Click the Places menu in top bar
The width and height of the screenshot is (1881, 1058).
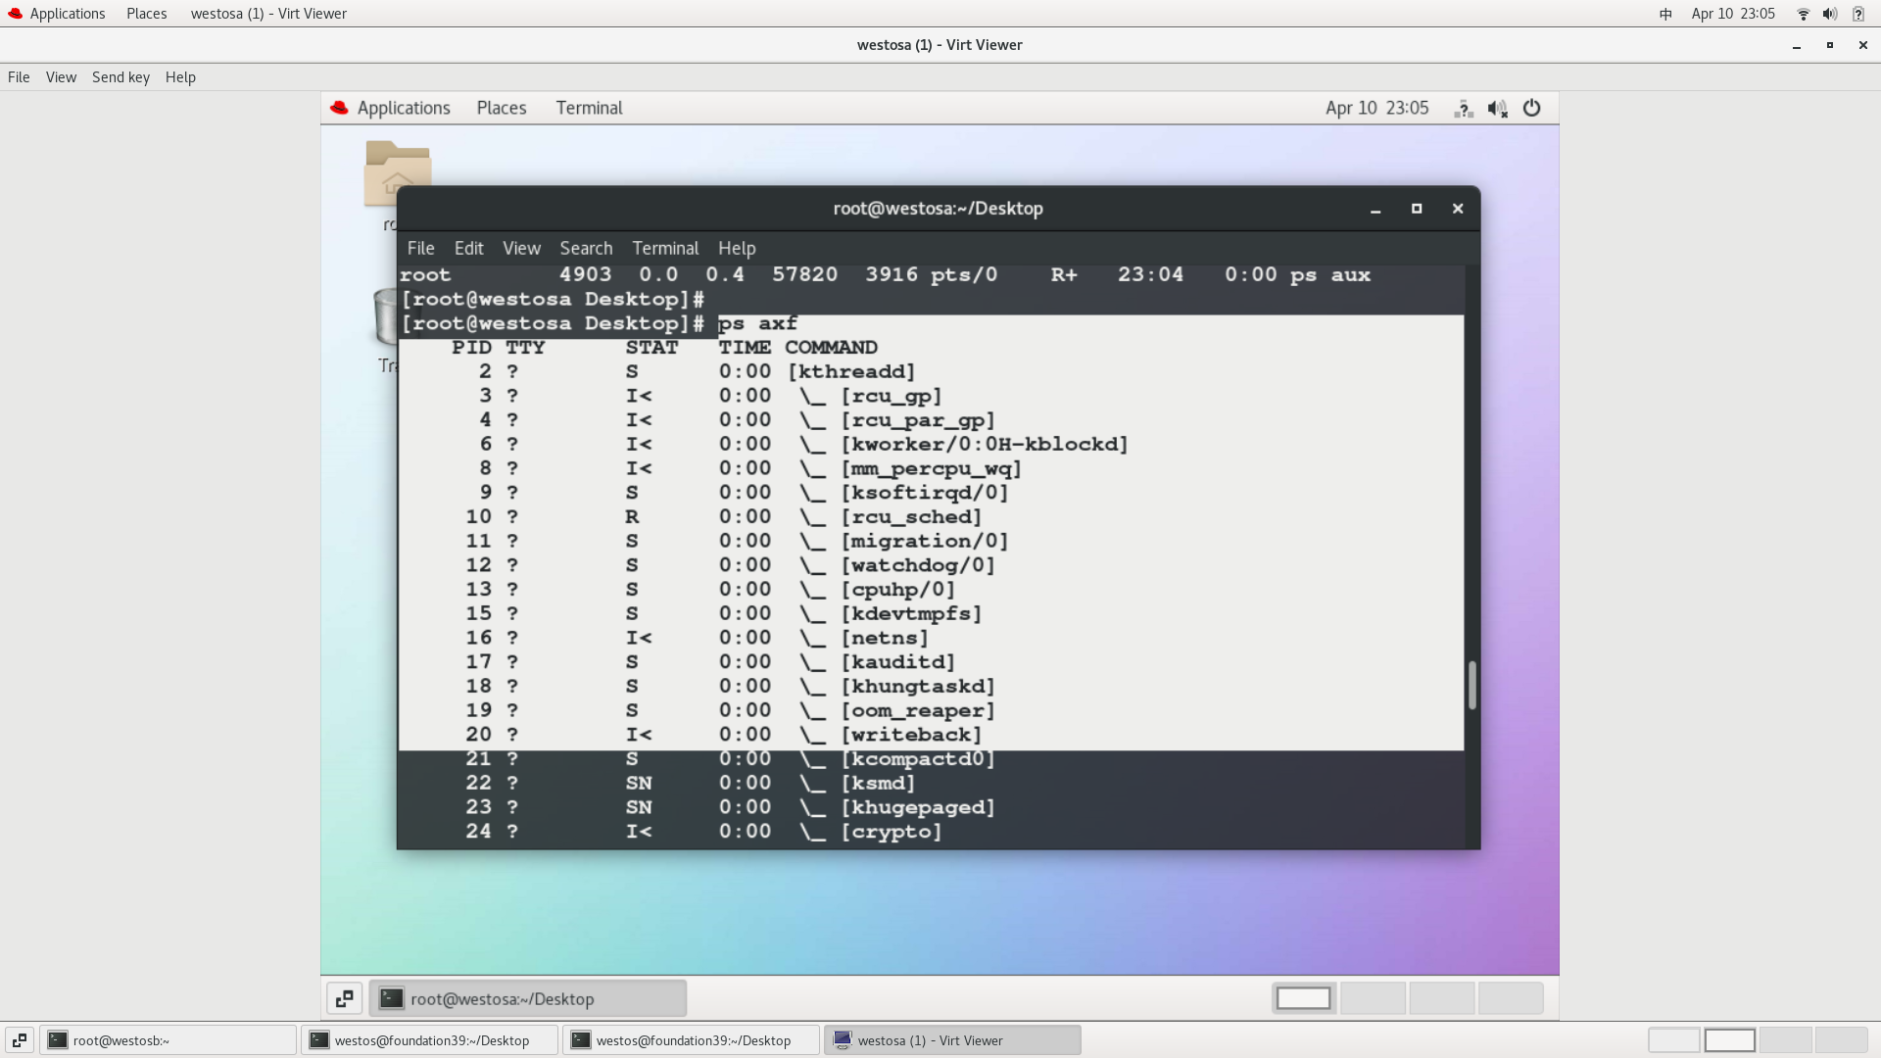[146, 13]
